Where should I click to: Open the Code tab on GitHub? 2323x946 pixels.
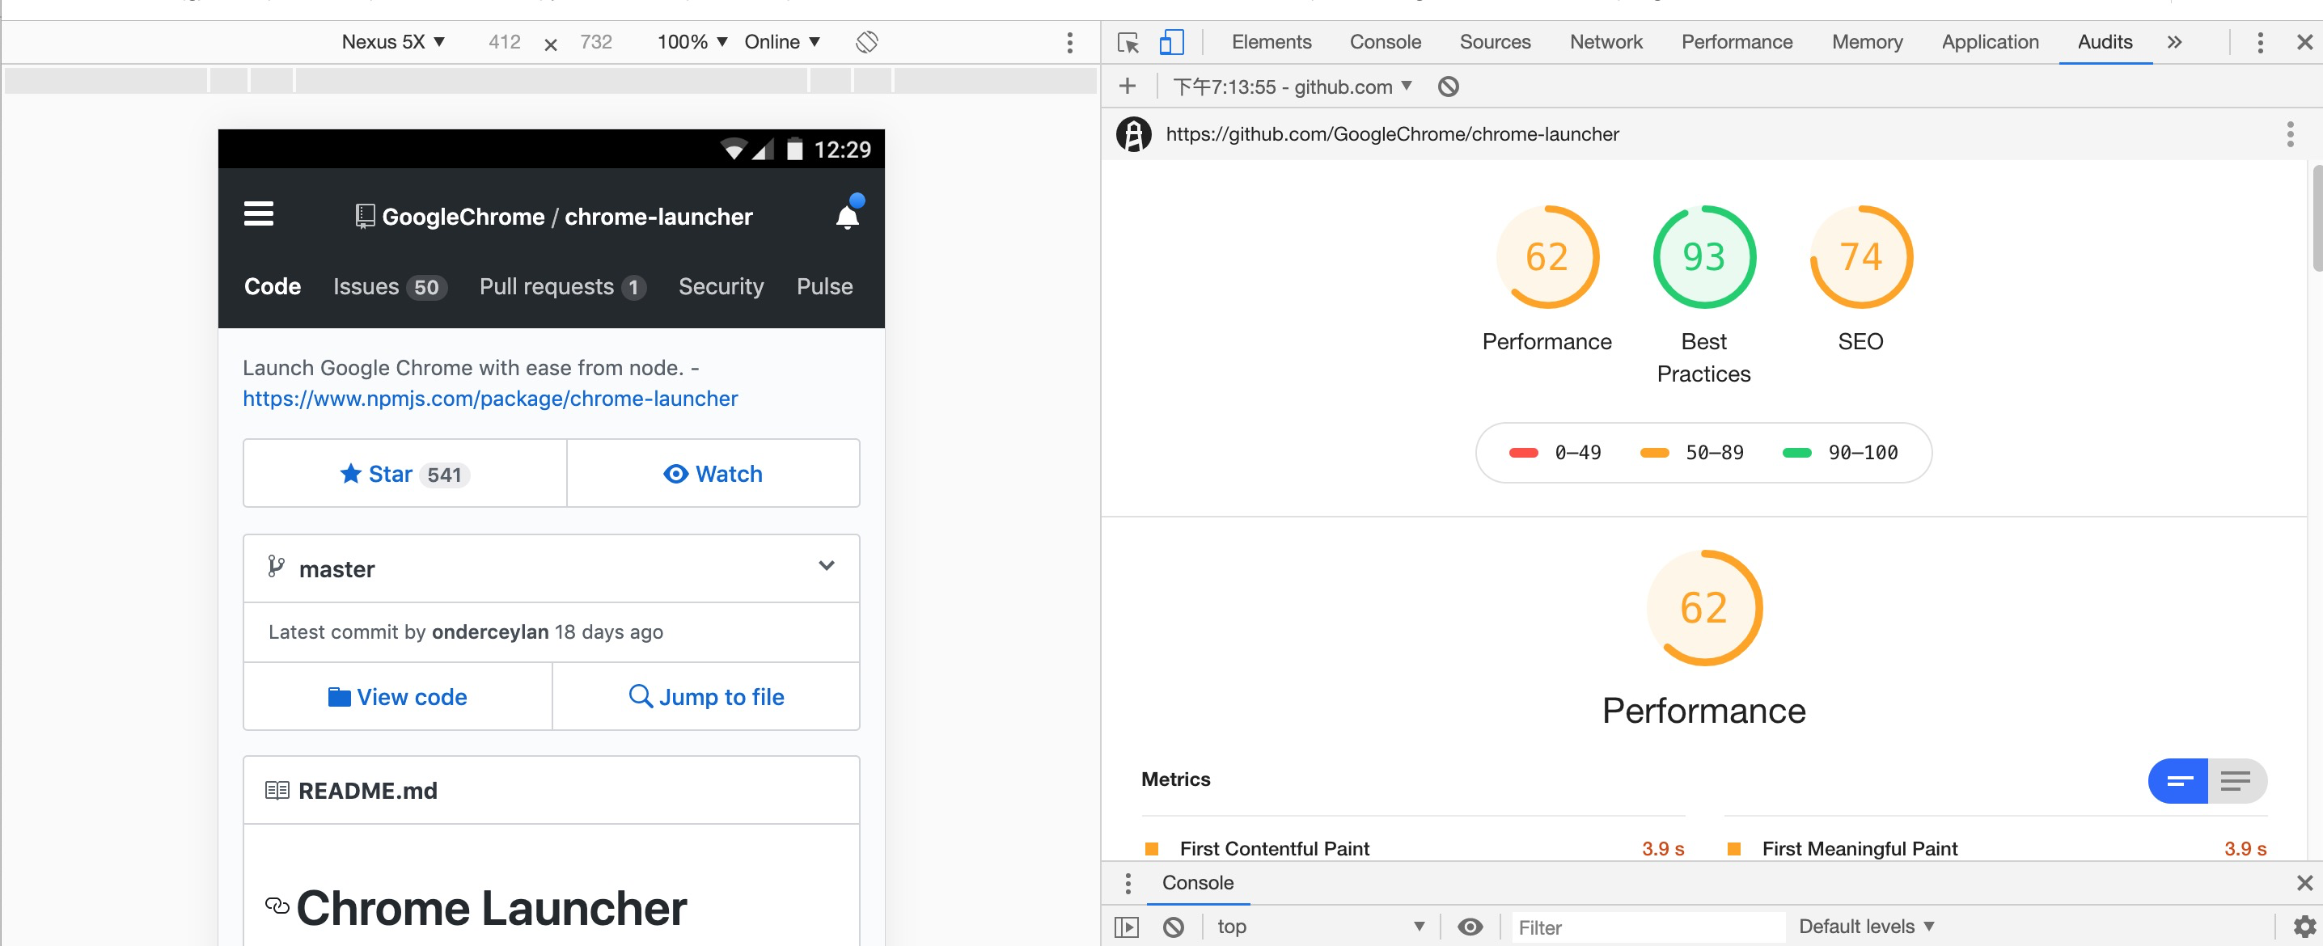273,287
